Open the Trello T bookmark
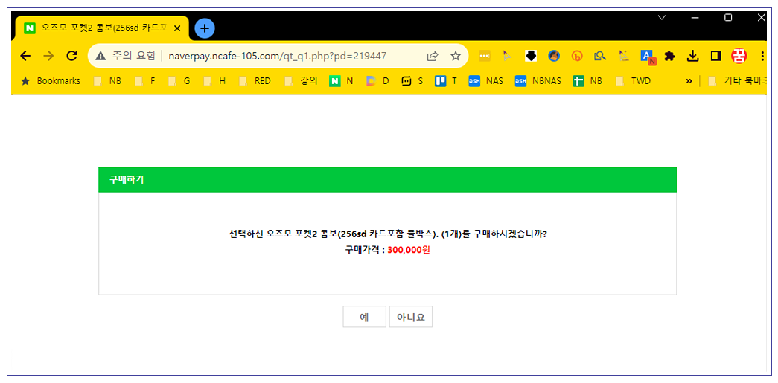The width and height of the screenshot is (778, 383). point(445,81)
